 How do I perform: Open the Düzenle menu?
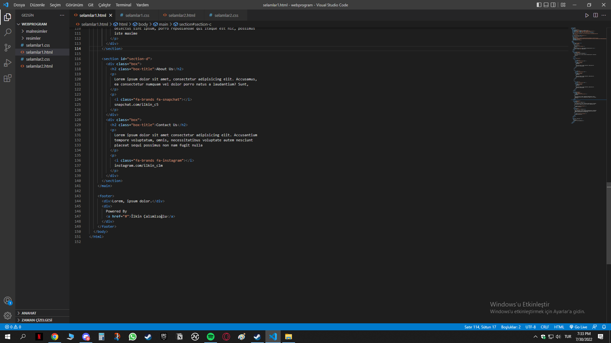(37, 5)
